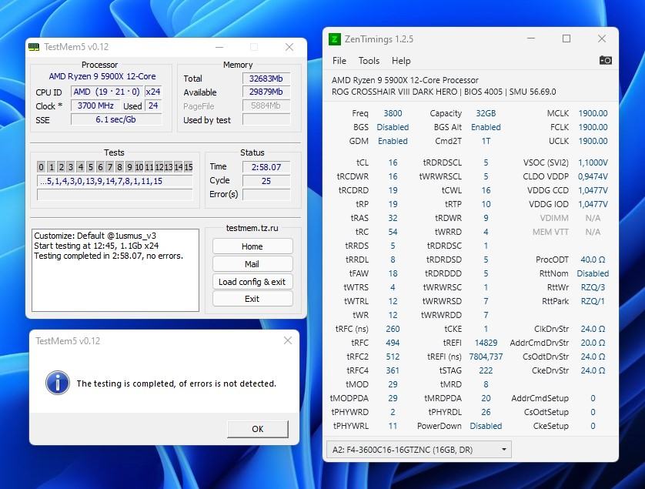Click the ROG CROSSHAIR VIII DARK HERO motherboard line

[x=444, y=92]
